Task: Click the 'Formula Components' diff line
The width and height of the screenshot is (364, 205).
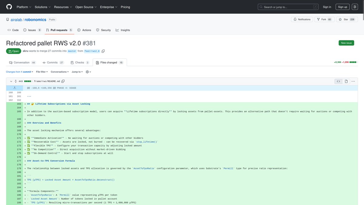Action: [190, 191]
